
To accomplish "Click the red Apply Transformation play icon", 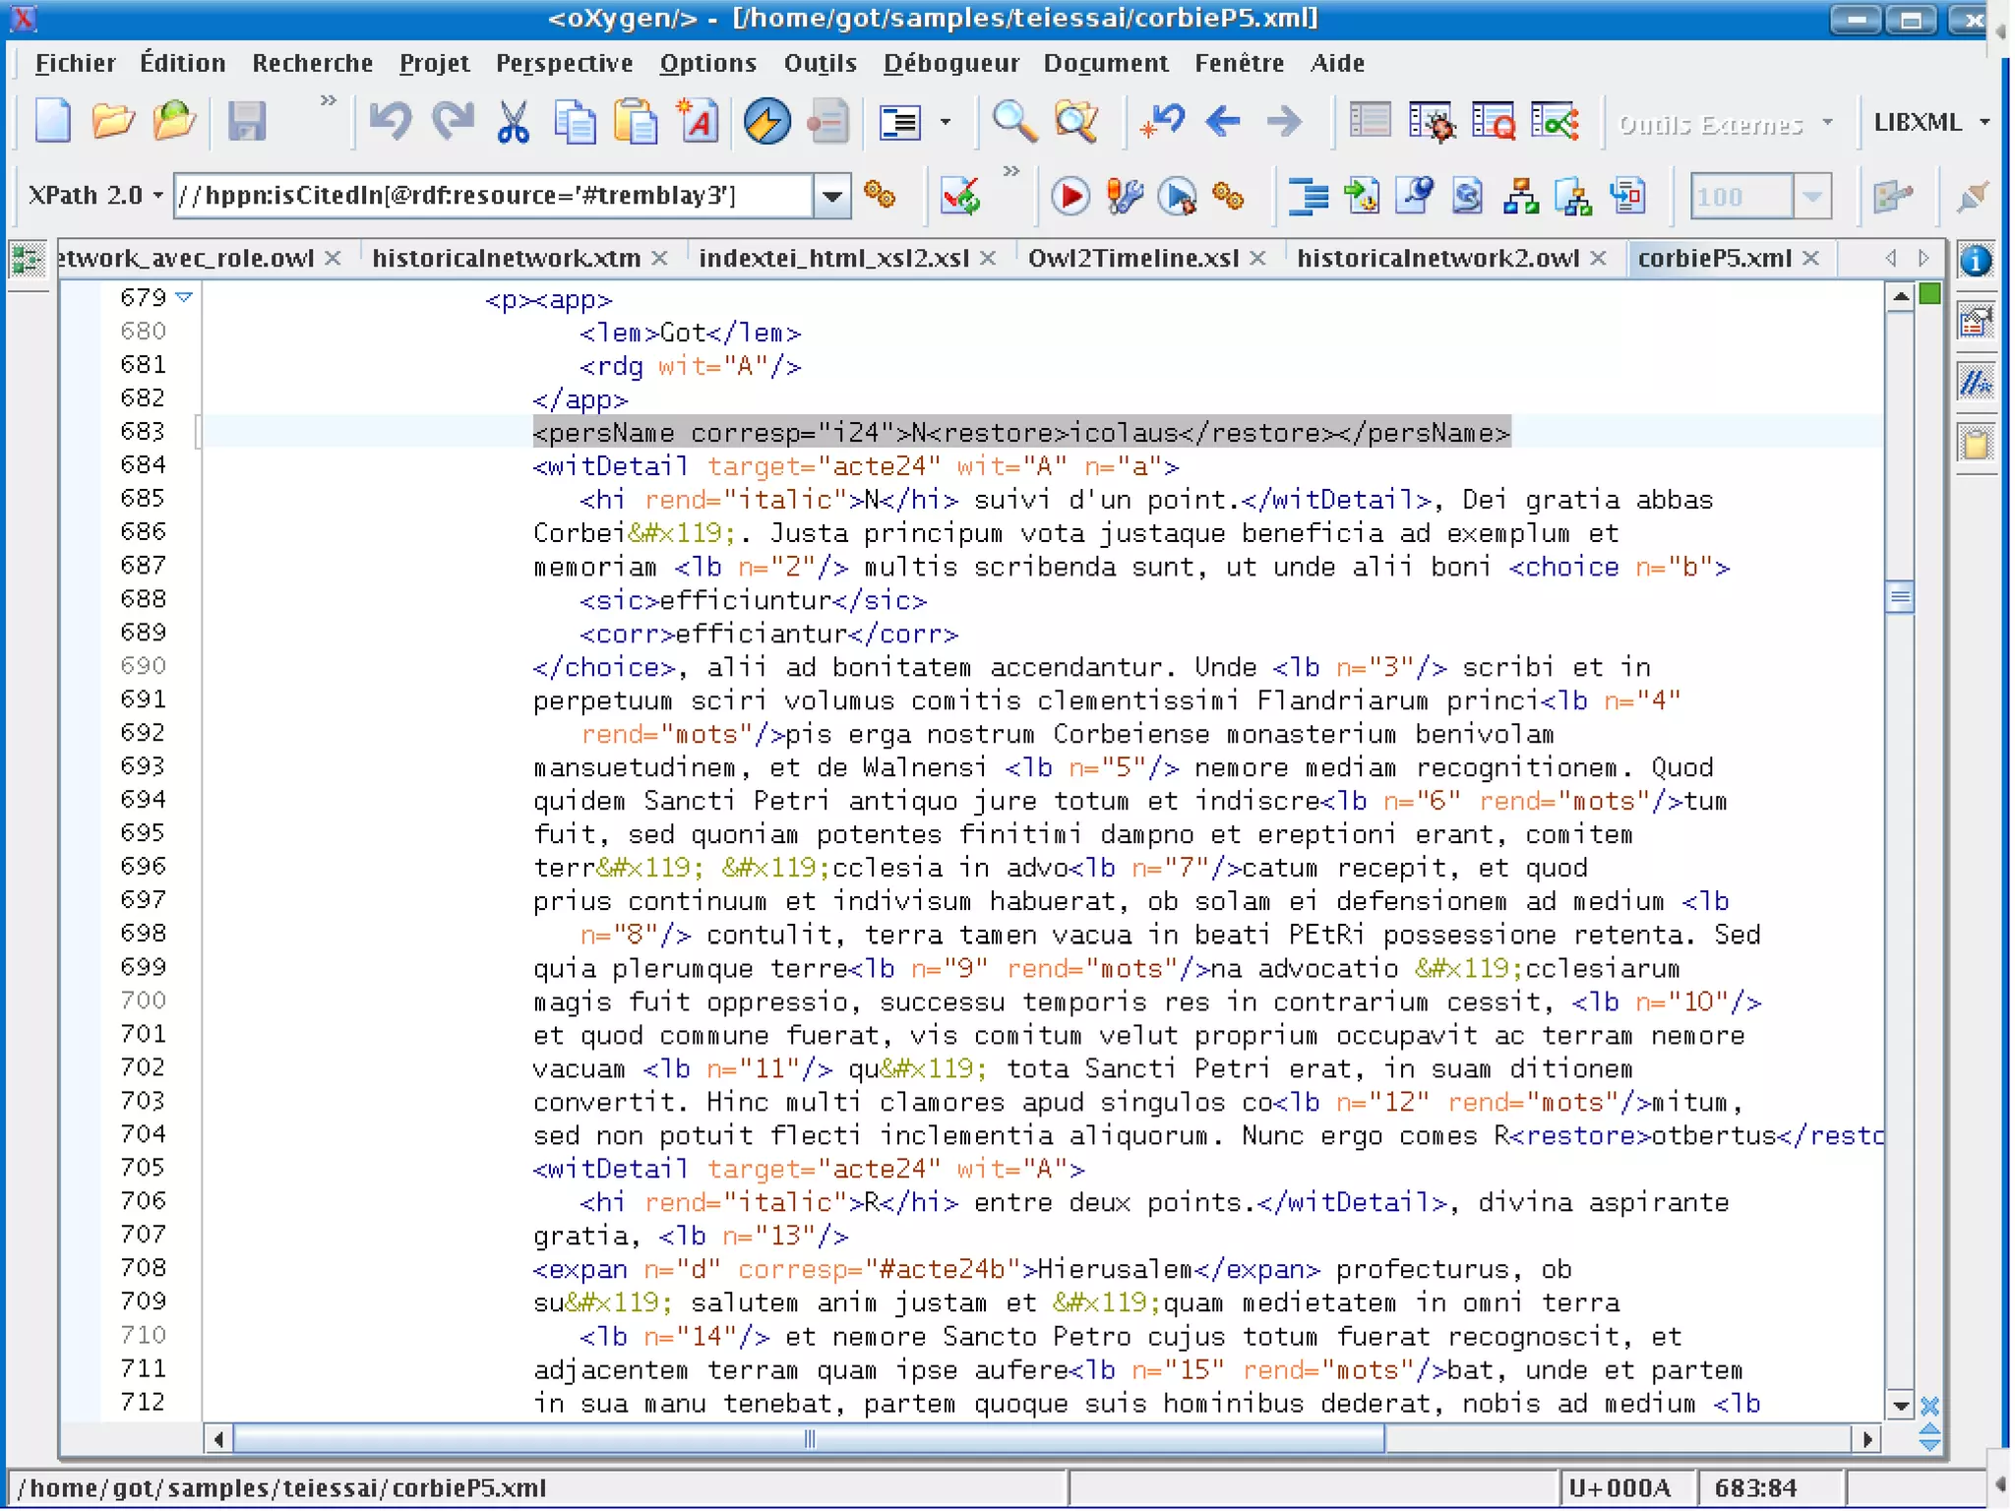I will [x=1069, y=196].
